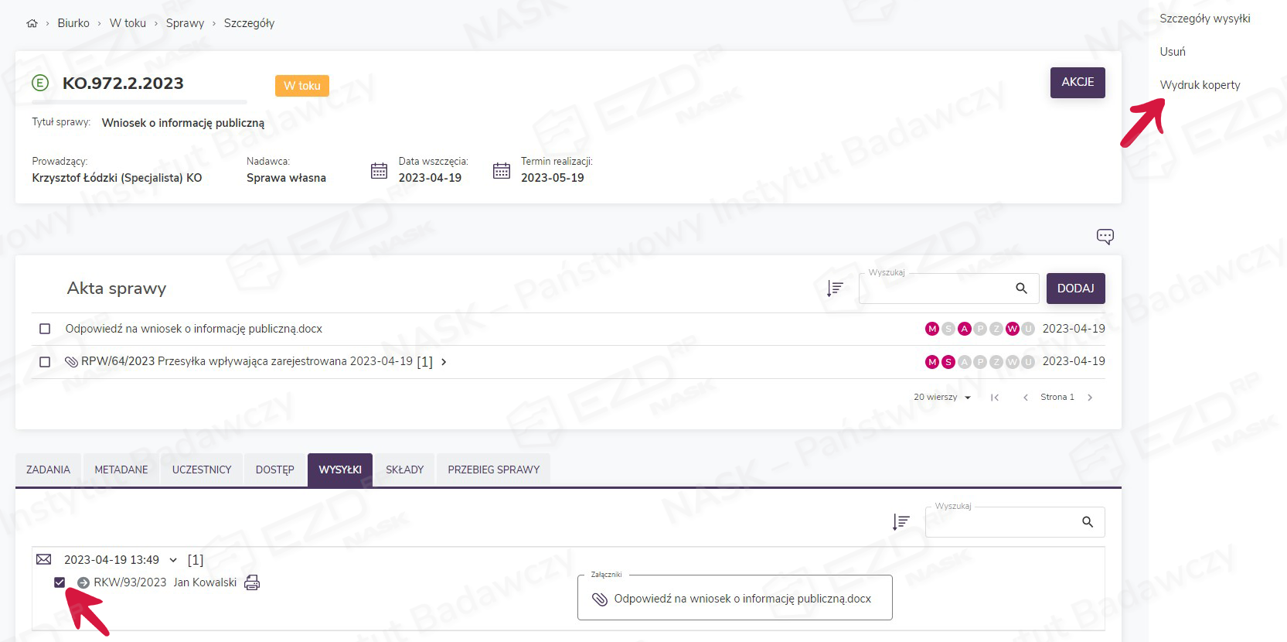Image resolution: width=1287 pixels, height=642 pixels.
Task: Select checkbox for Odpowiedź na wniosek document
Action: (45, 329)
